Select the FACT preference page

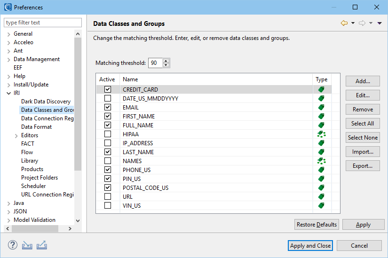coord(28,144)
